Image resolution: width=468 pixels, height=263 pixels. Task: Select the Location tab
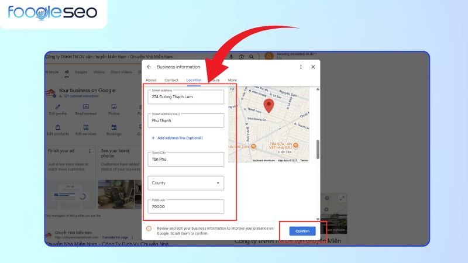coord(194,80)
